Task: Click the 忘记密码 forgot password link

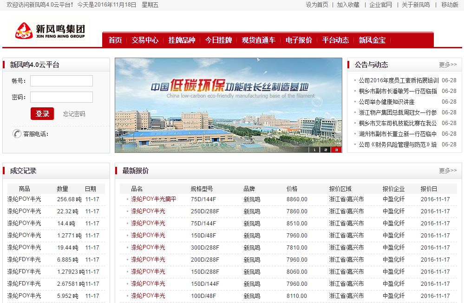Action: (74, 114)
